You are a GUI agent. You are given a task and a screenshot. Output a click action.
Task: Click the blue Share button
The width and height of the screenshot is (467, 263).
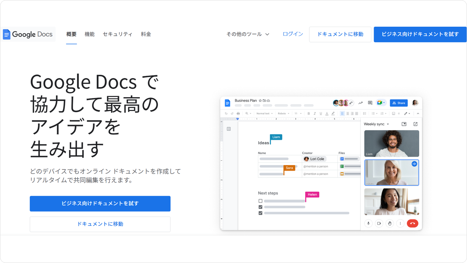click(399, 103)
